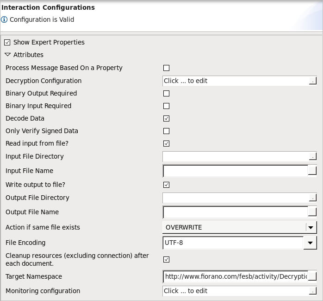323x301 pixels.
Task: Click the Target Namespace URL text field
Action: coord(236,276)
